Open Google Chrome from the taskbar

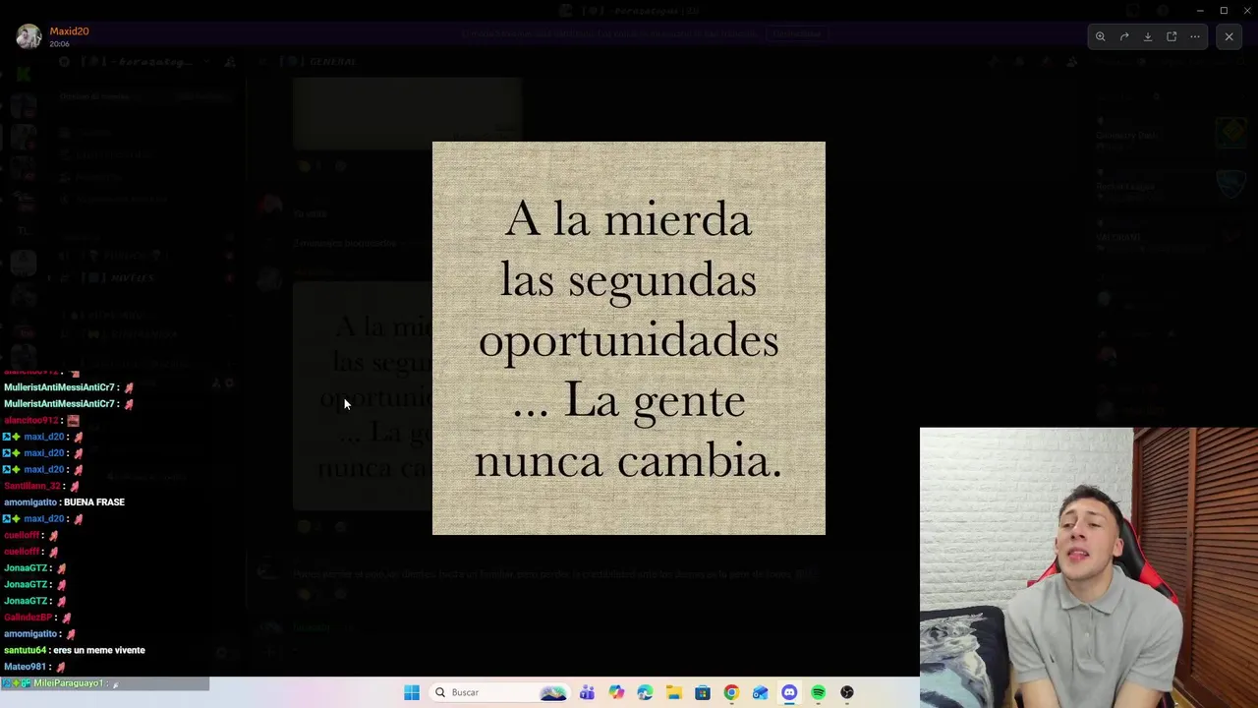coord(731,692)
